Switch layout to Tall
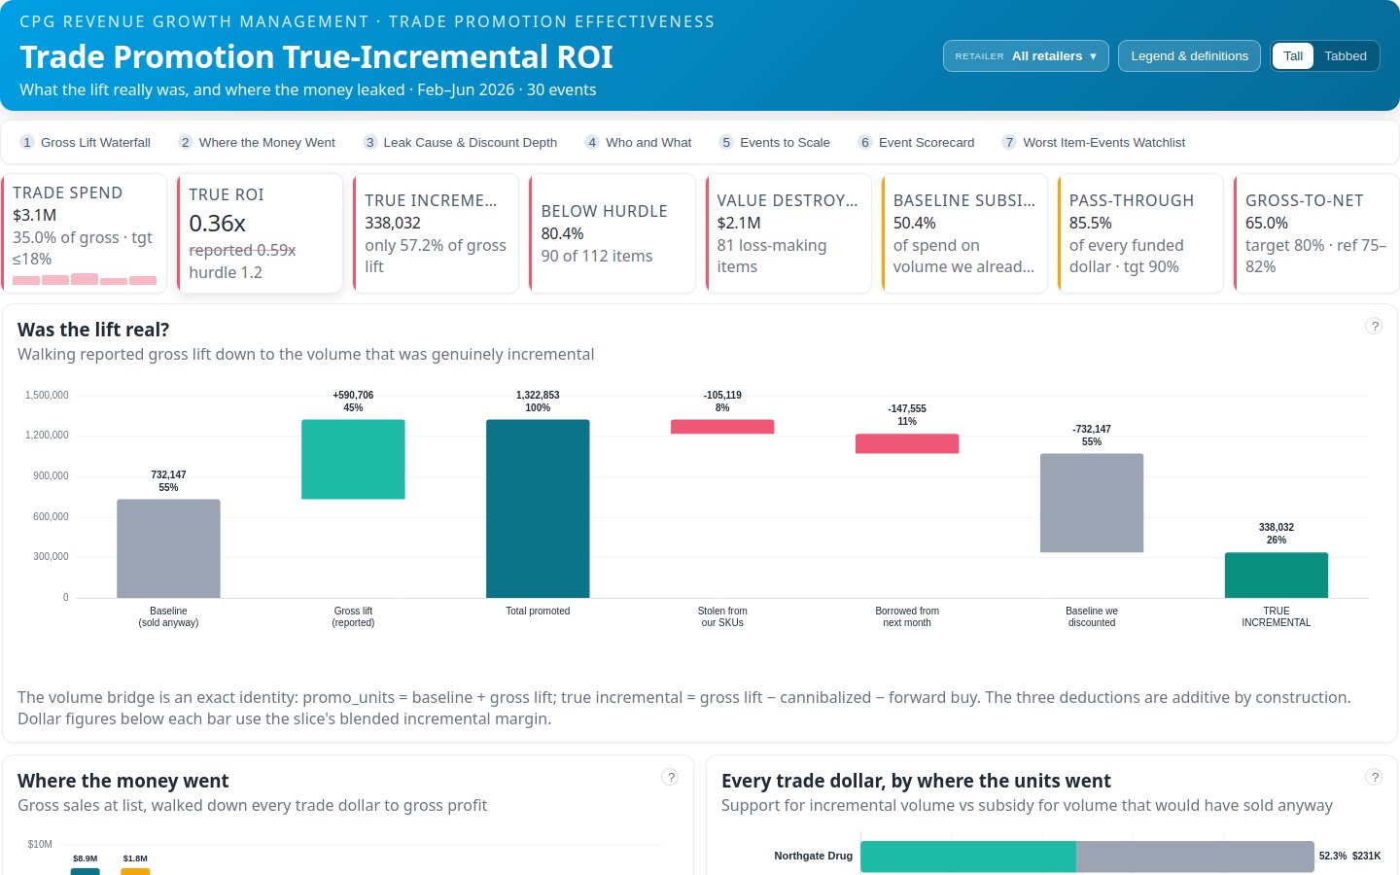The width and height of the screenshot is (1400, 875). coord(1293,56)
